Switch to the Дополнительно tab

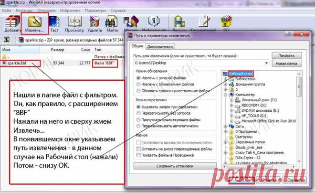click(x=160, y=46)
